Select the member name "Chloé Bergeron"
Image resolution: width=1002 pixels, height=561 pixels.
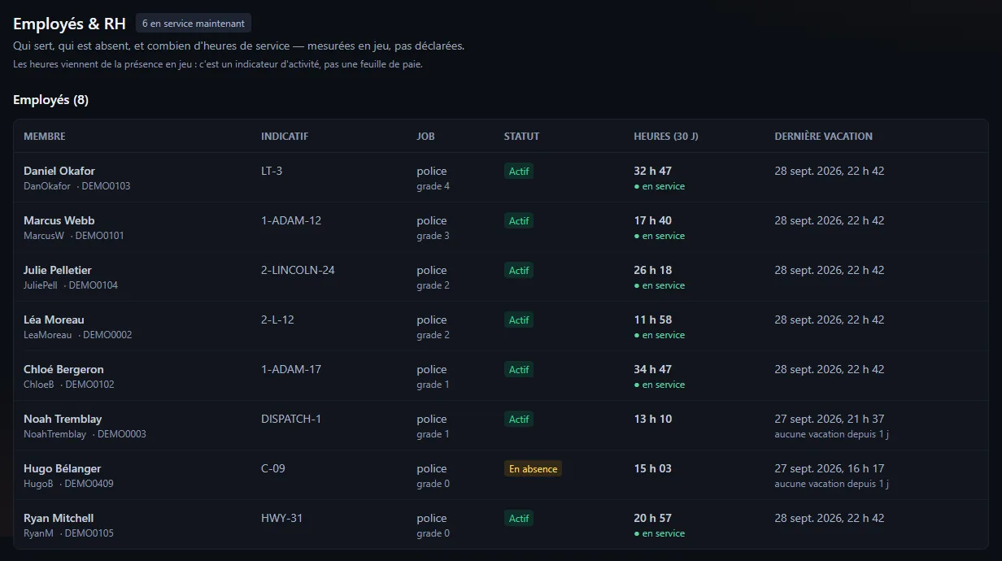tap(63, 369)
